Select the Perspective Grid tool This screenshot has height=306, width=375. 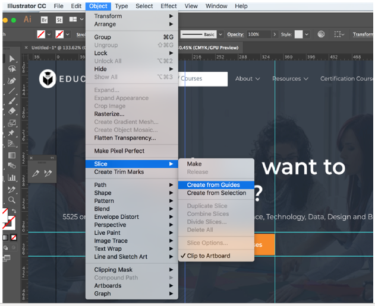coord(12,143)
